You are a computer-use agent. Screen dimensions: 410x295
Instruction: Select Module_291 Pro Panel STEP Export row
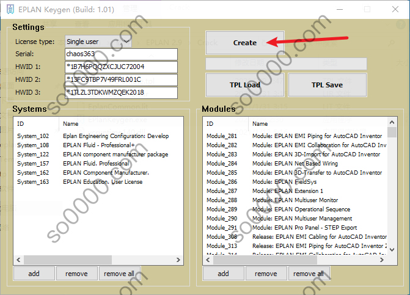[x=295, y=228]
